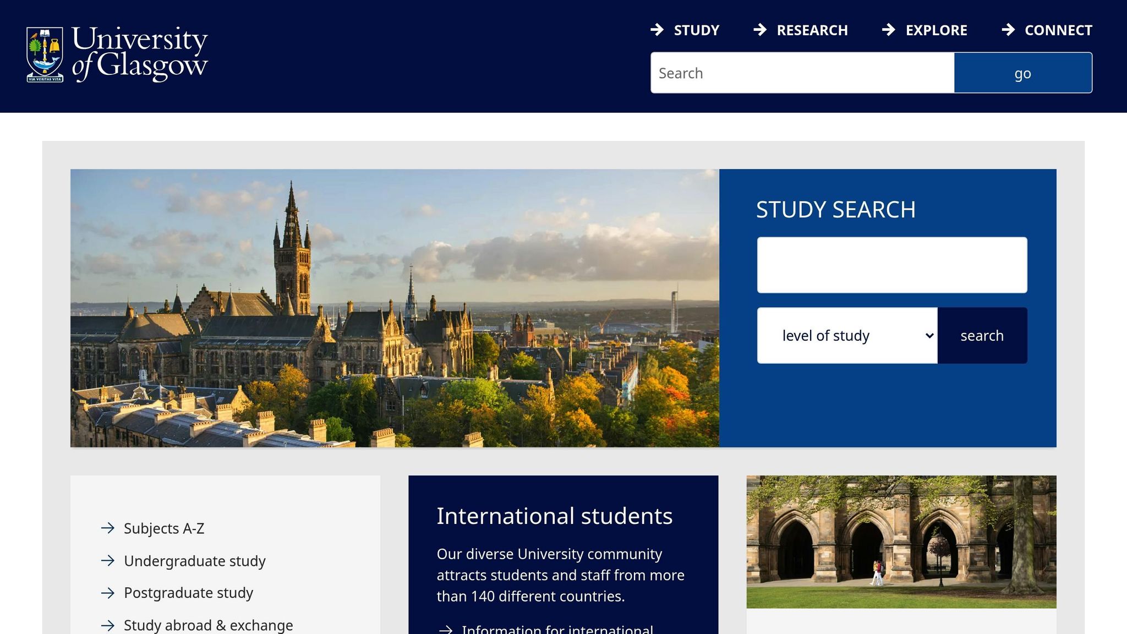Click the arrow icon beside STUDY
The height and width of the screenshot is (634, 1127).
[658, 30]
